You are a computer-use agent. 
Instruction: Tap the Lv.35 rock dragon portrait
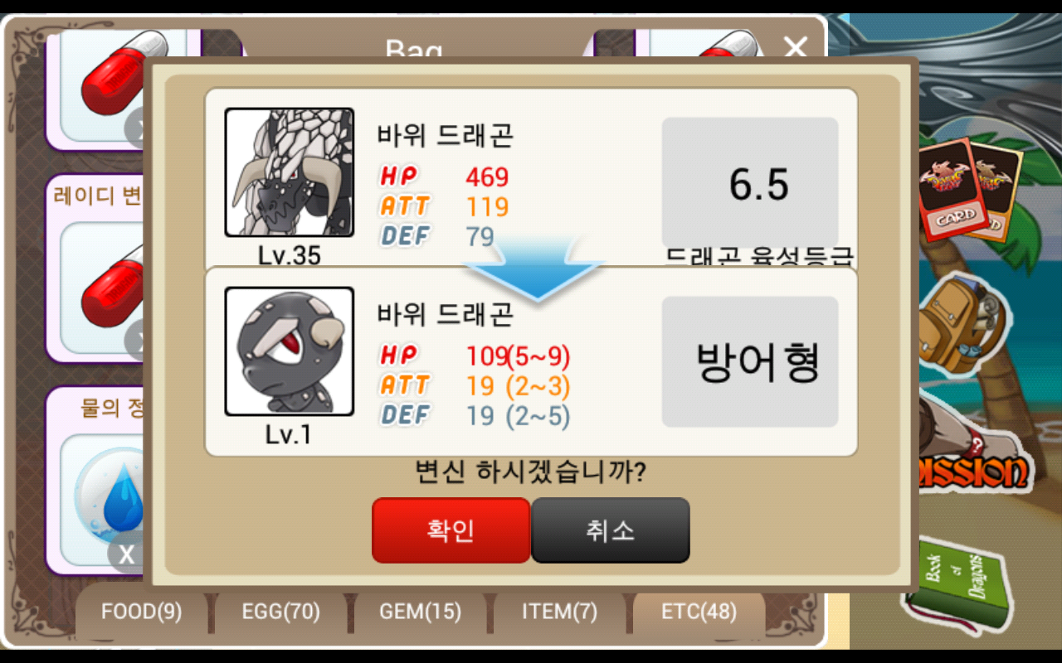(x=290, y=172)
